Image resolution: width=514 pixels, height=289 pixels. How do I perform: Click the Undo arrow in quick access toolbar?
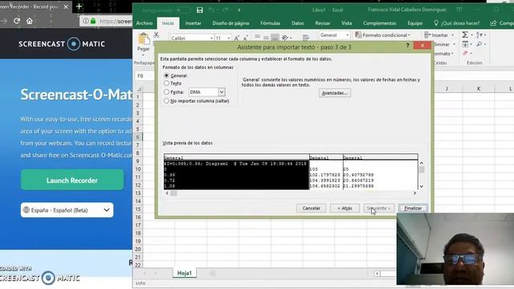[212, 10]
